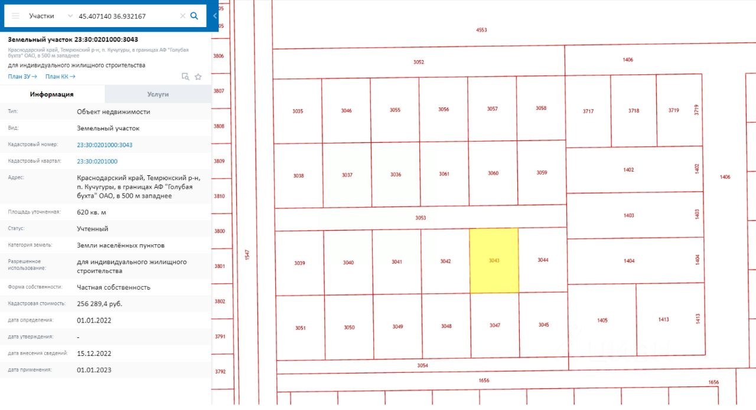This screenshot has height=410, width=756.
Task: Select highlighted parcel 3043 on map
Action: pyautogui.click(x=494, y=260)
